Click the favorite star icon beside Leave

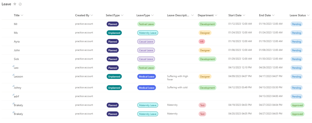15,4
